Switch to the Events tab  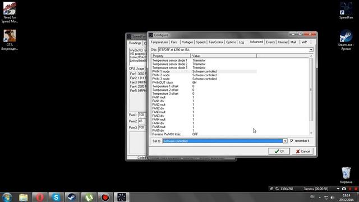[x=270, y=42]
